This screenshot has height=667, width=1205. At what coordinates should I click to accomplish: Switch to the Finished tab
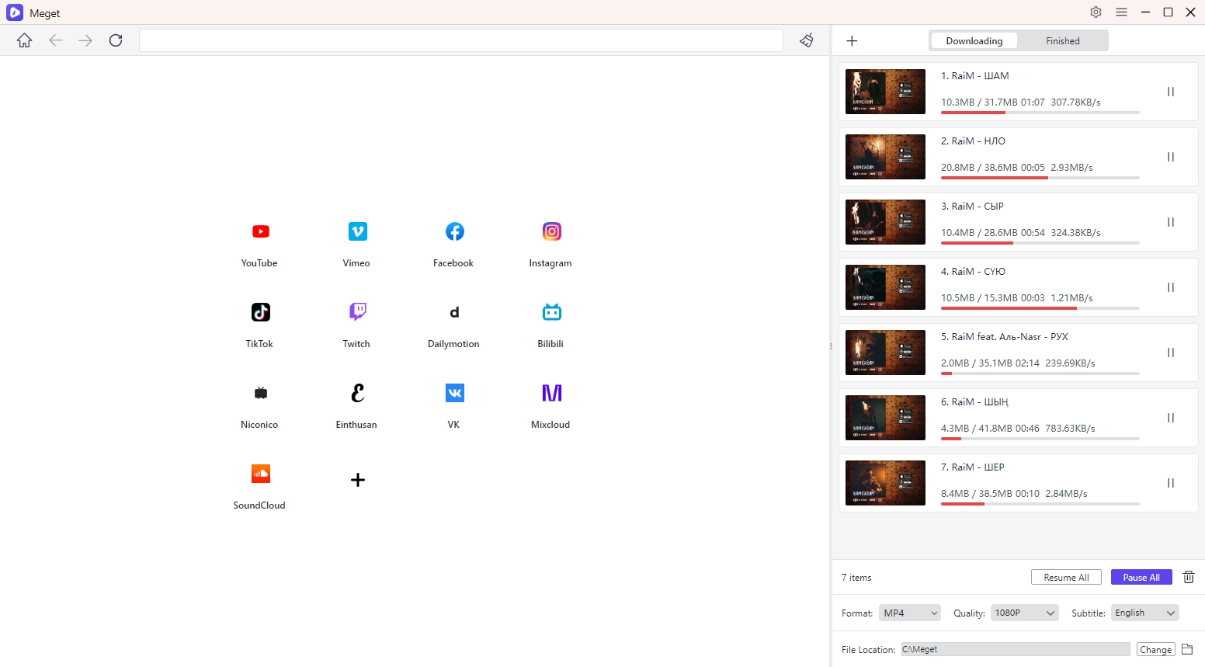1062,41
